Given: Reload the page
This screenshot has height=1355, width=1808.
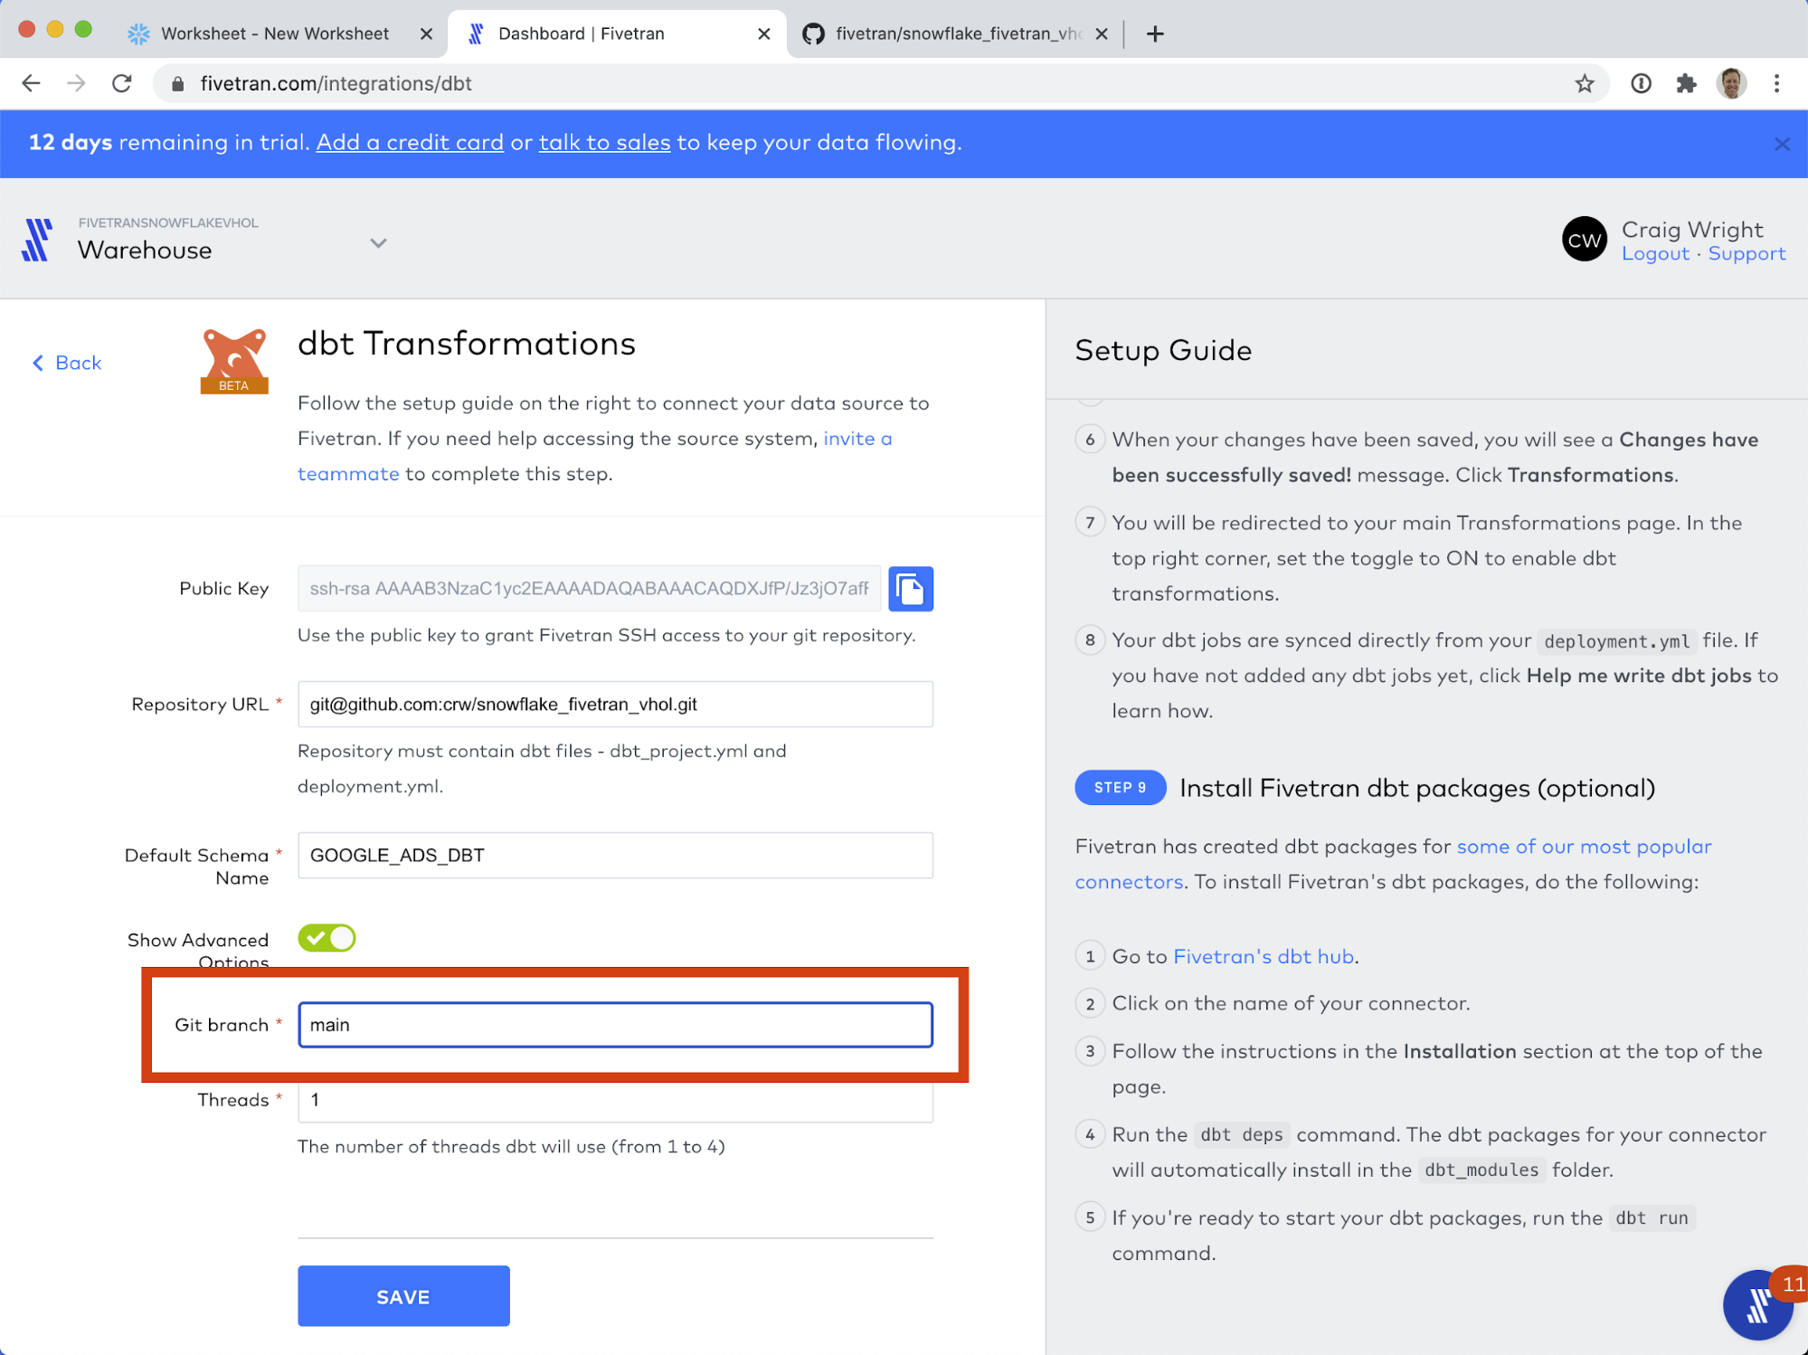Looking at the screenshot, I should (x=122, y=84).
